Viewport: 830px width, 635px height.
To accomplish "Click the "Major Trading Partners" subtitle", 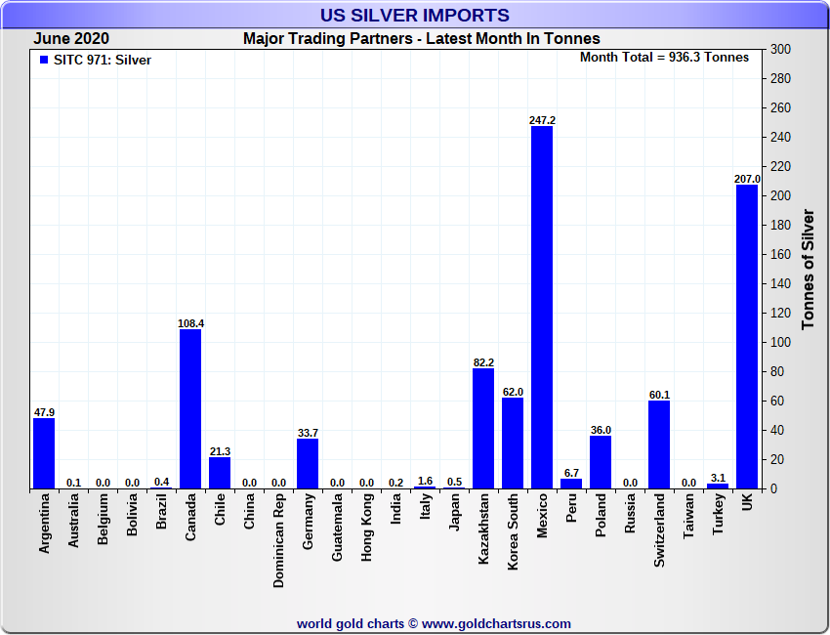I will (327, 39).
